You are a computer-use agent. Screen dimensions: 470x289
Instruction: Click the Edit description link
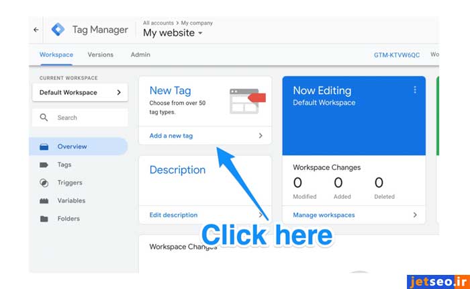(173, 215)
